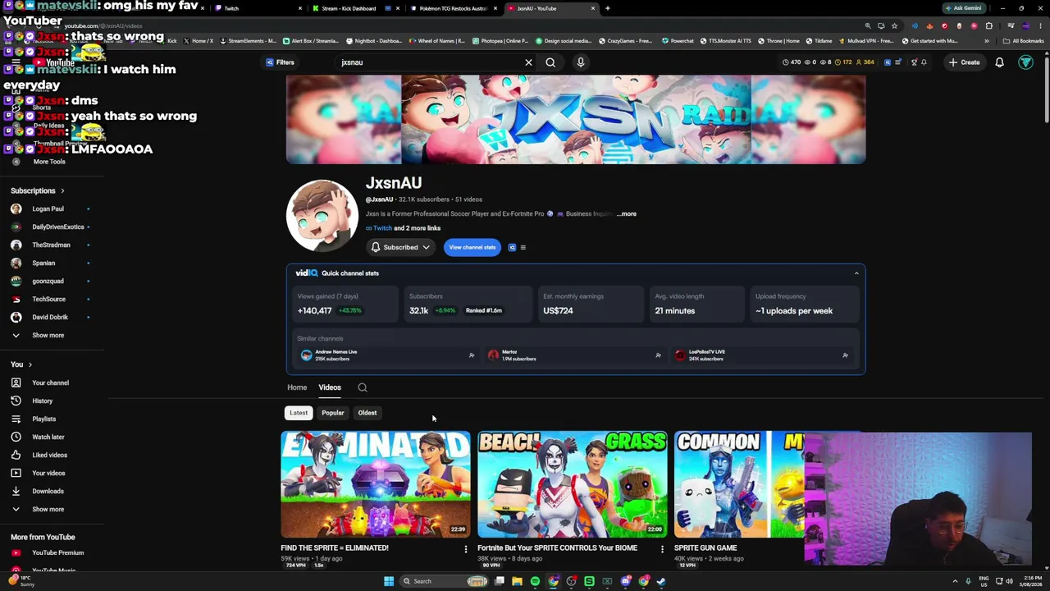Open YouTube notifications bell
Screen dimensions: 1050x591
pyautogui.click(x=999, y=62)
